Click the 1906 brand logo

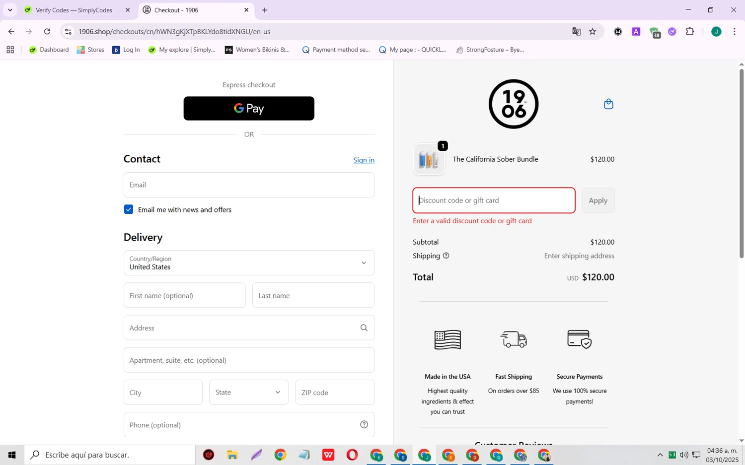pyautogui.click(x=514, y=104)
